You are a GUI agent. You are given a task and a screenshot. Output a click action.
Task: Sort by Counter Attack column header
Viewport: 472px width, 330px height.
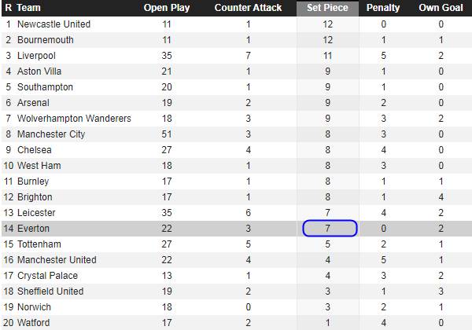click(248, 8)
